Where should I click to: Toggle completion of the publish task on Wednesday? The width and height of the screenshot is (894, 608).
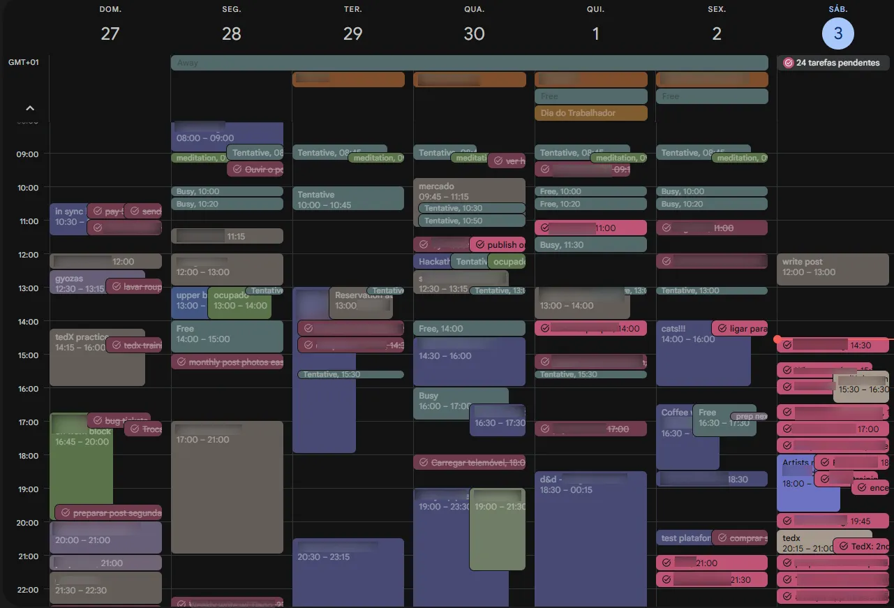pos(479,244)
